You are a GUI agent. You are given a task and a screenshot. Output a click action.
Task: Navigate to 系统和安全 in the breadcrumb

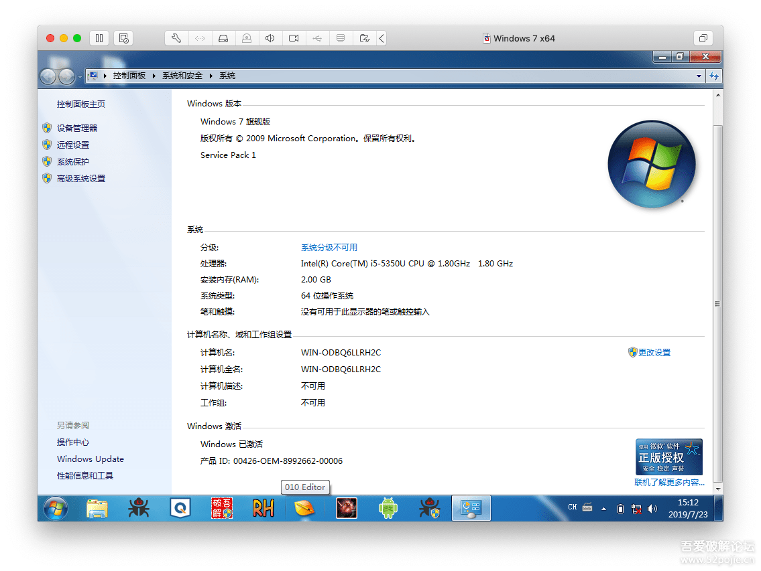(182, 76)
